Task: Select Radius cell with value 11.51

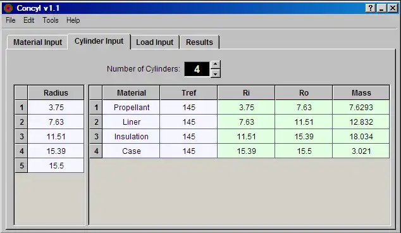Action: [x=56, y=137]
